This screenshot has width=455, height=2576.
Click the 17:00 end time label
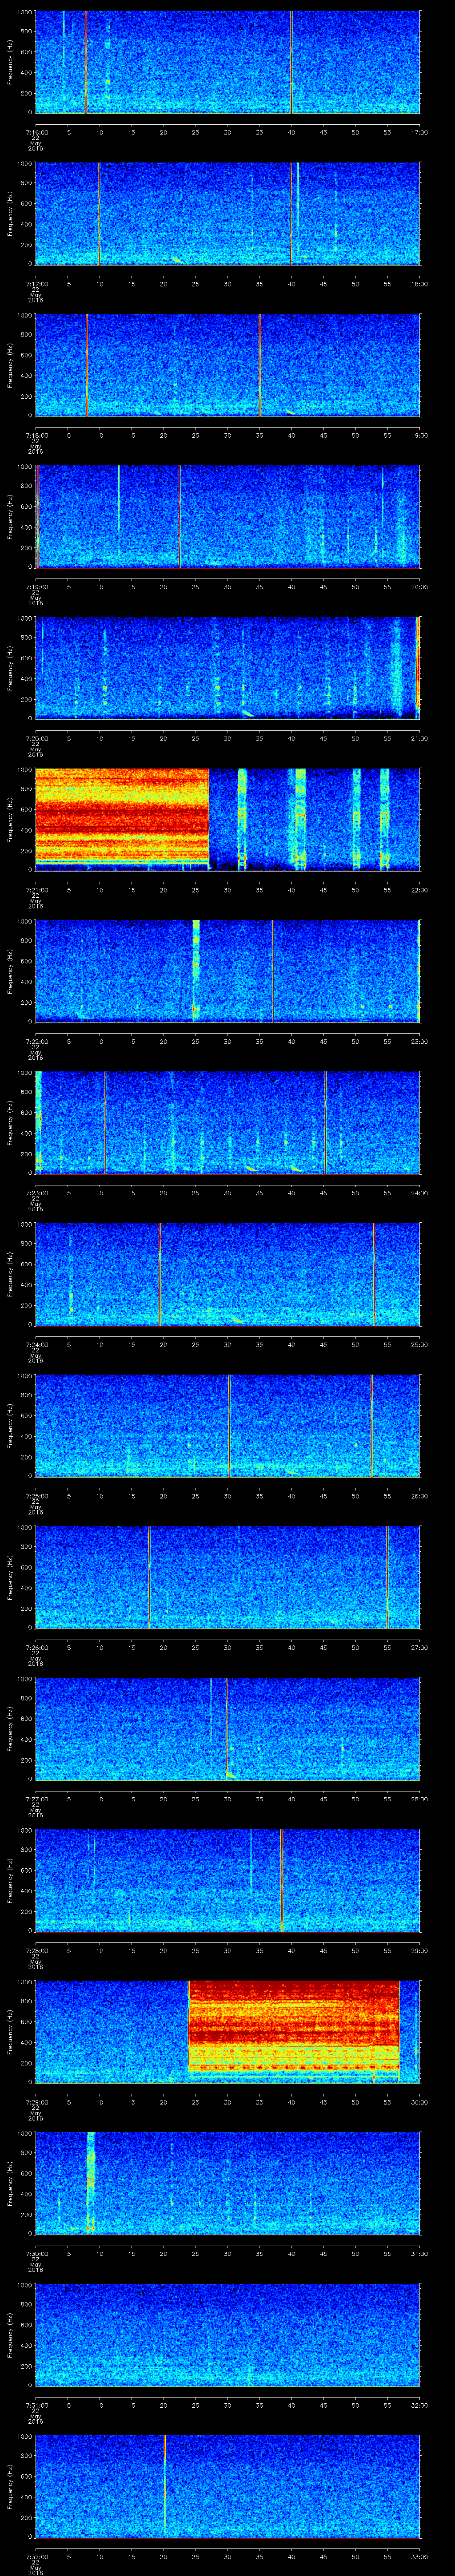click(x=419, y=132)
